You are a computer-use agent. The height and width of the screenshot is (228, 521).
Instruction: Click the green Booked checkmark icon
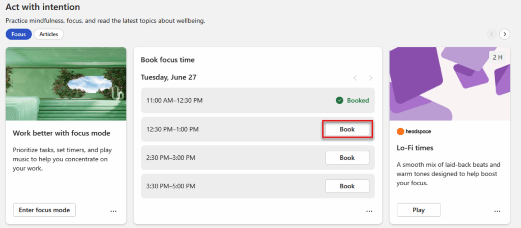point(339,101)
